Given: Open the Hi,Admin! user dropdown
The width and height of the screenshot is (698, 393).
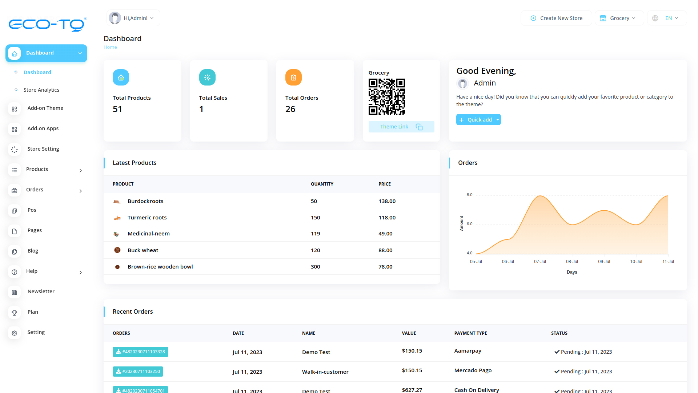Looking at the screenshot, I should pos(133,18).
